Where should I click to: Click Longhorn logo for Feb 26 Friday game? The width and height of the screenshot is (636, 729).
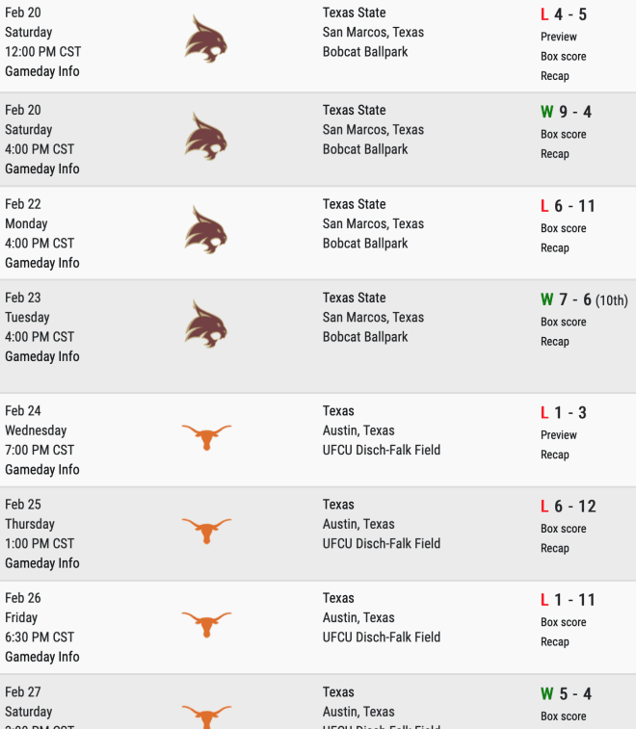206,624
